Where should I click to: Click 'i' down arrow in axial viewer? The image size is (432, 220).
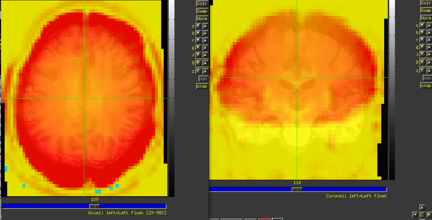[x=198, y=55]
